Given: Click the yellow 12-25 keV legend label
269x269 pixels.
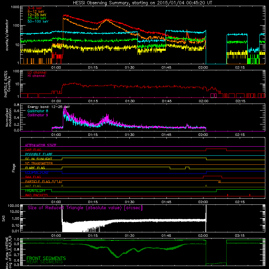Looking at the screenshot, I should [x=37, y=15].
